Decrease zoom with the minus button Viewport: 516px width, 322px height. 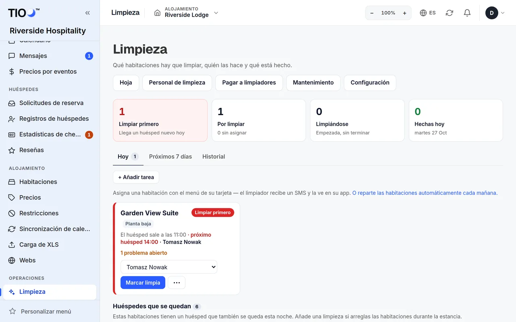click(x=372, y=13)
